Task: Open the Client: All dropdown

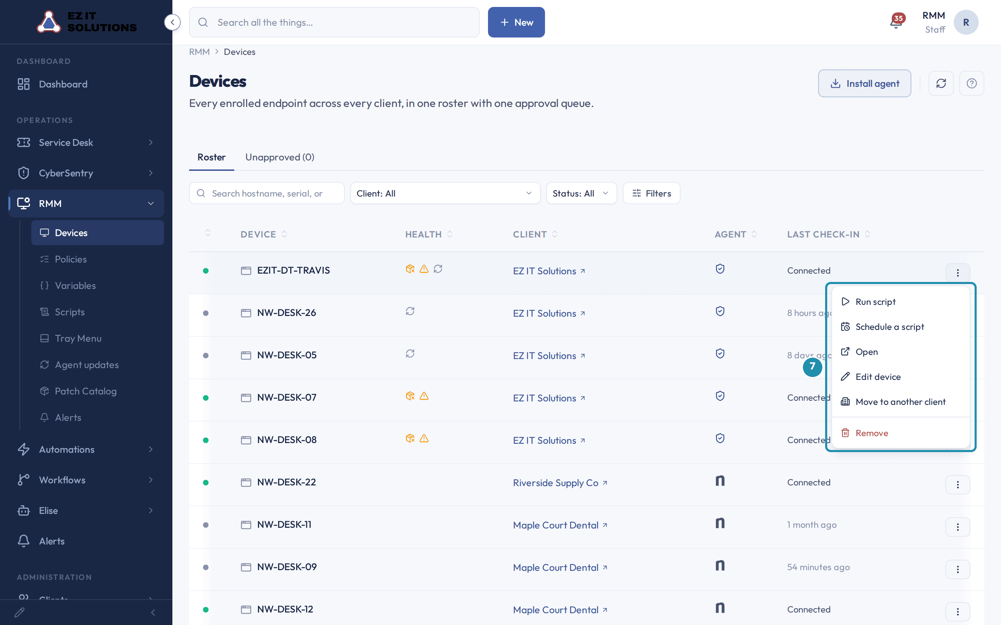Action: point(445,193)
